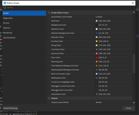Open Output Layout Mode Vertical dropdown
The image size is (139, 115).
point(113,102)
